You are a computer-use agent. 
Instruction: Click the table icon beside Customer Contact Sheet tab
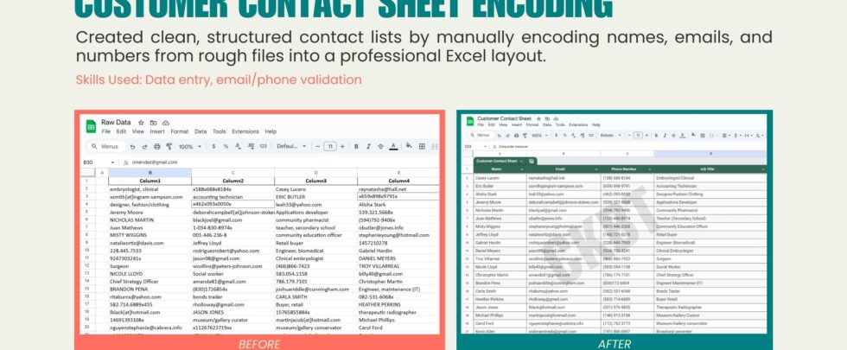click(x=532, y=161)
